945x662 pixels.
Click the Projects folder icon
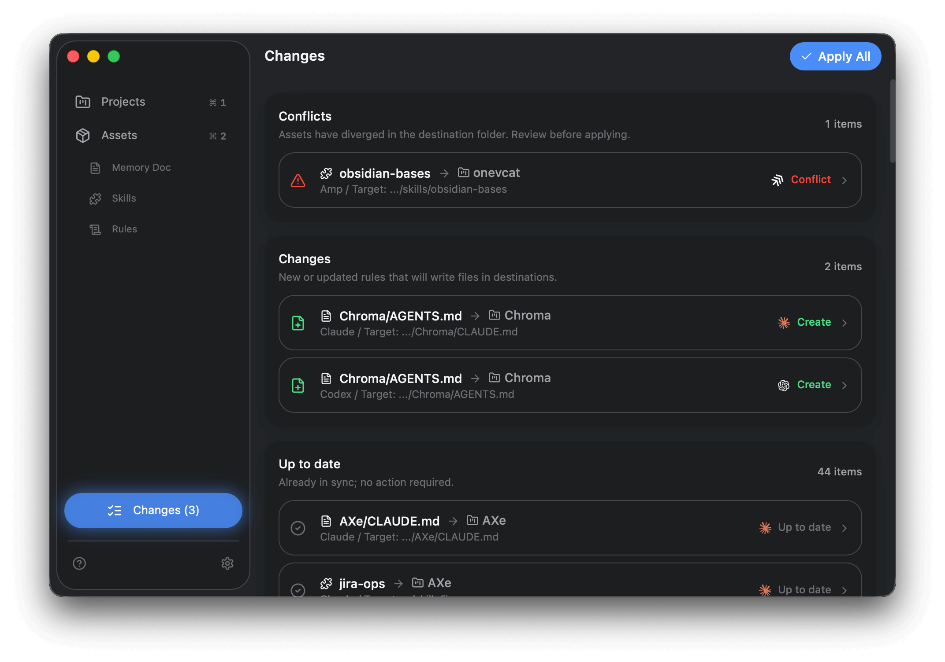(82, 102)
